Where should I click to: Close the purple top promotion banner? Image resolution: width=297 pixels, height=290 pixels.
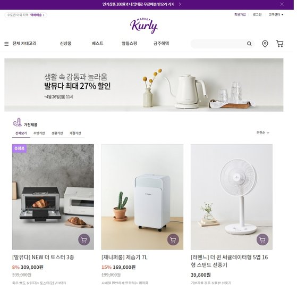coord(282,4)
